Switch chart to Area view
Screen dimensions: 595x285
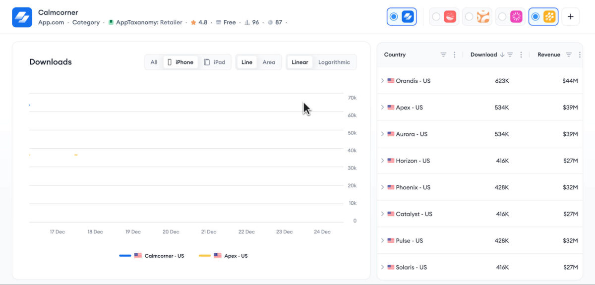click(x=269, y=62)
